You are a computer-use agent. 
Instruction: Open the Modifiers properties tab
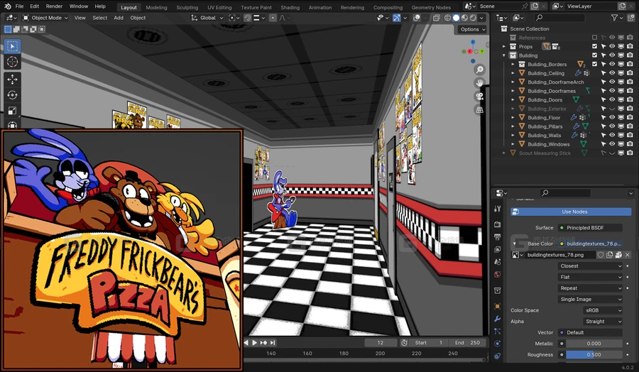click(497, 319)
